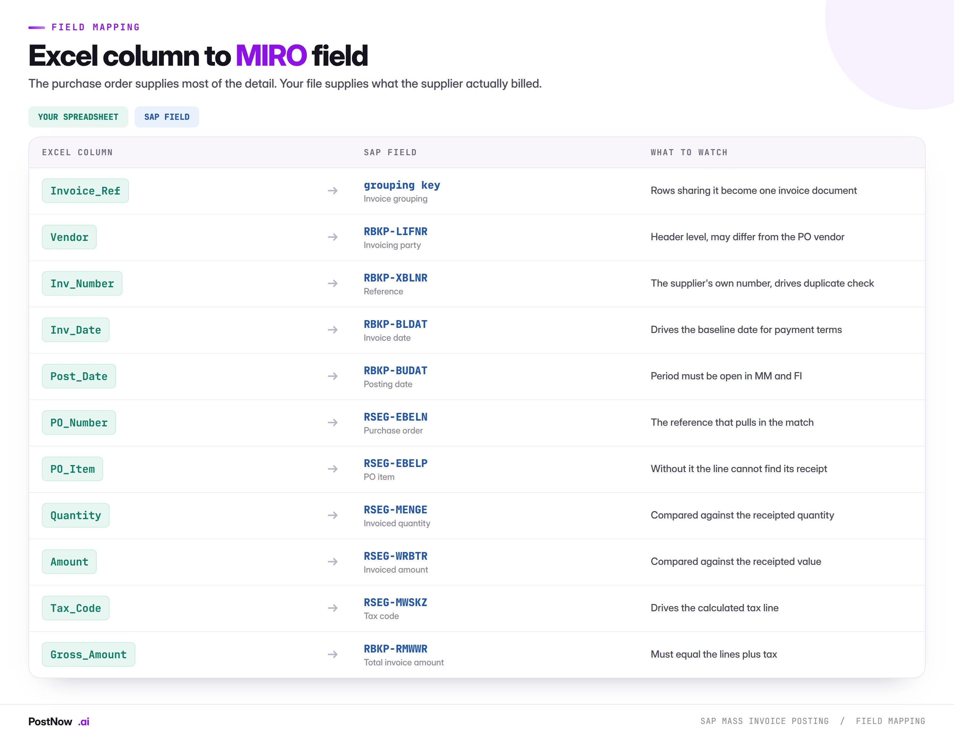This screenshot has width=954, height=742.
Task: Click 'Without it the line cannot find its receipt'
Action: [739, 469]
